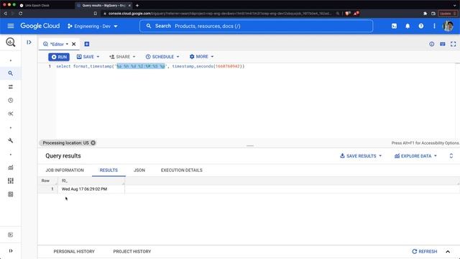Open Scheduled queries clock icon
This screenshot has width=460, height=259.
coord(11,100)
